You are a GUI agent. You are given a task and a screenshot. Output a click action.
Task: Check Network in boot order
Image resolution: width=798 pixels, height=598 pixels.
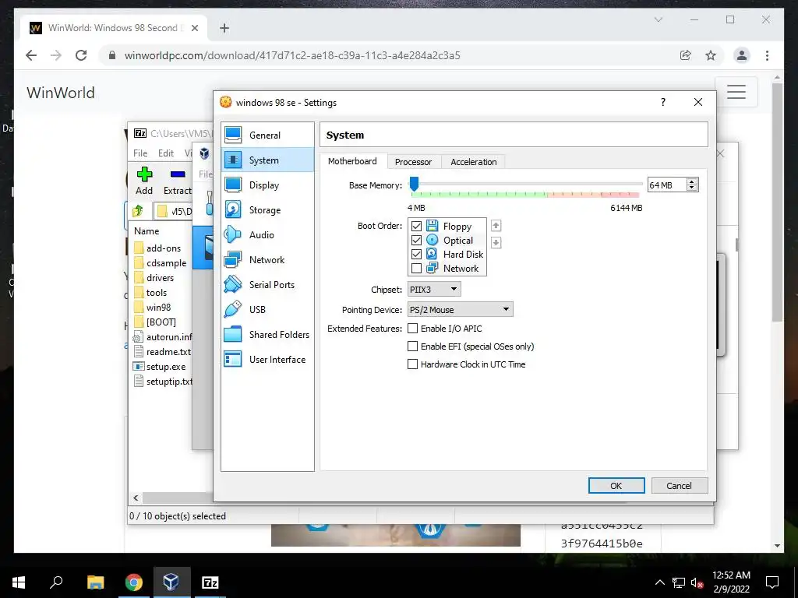tap(416, 268)
